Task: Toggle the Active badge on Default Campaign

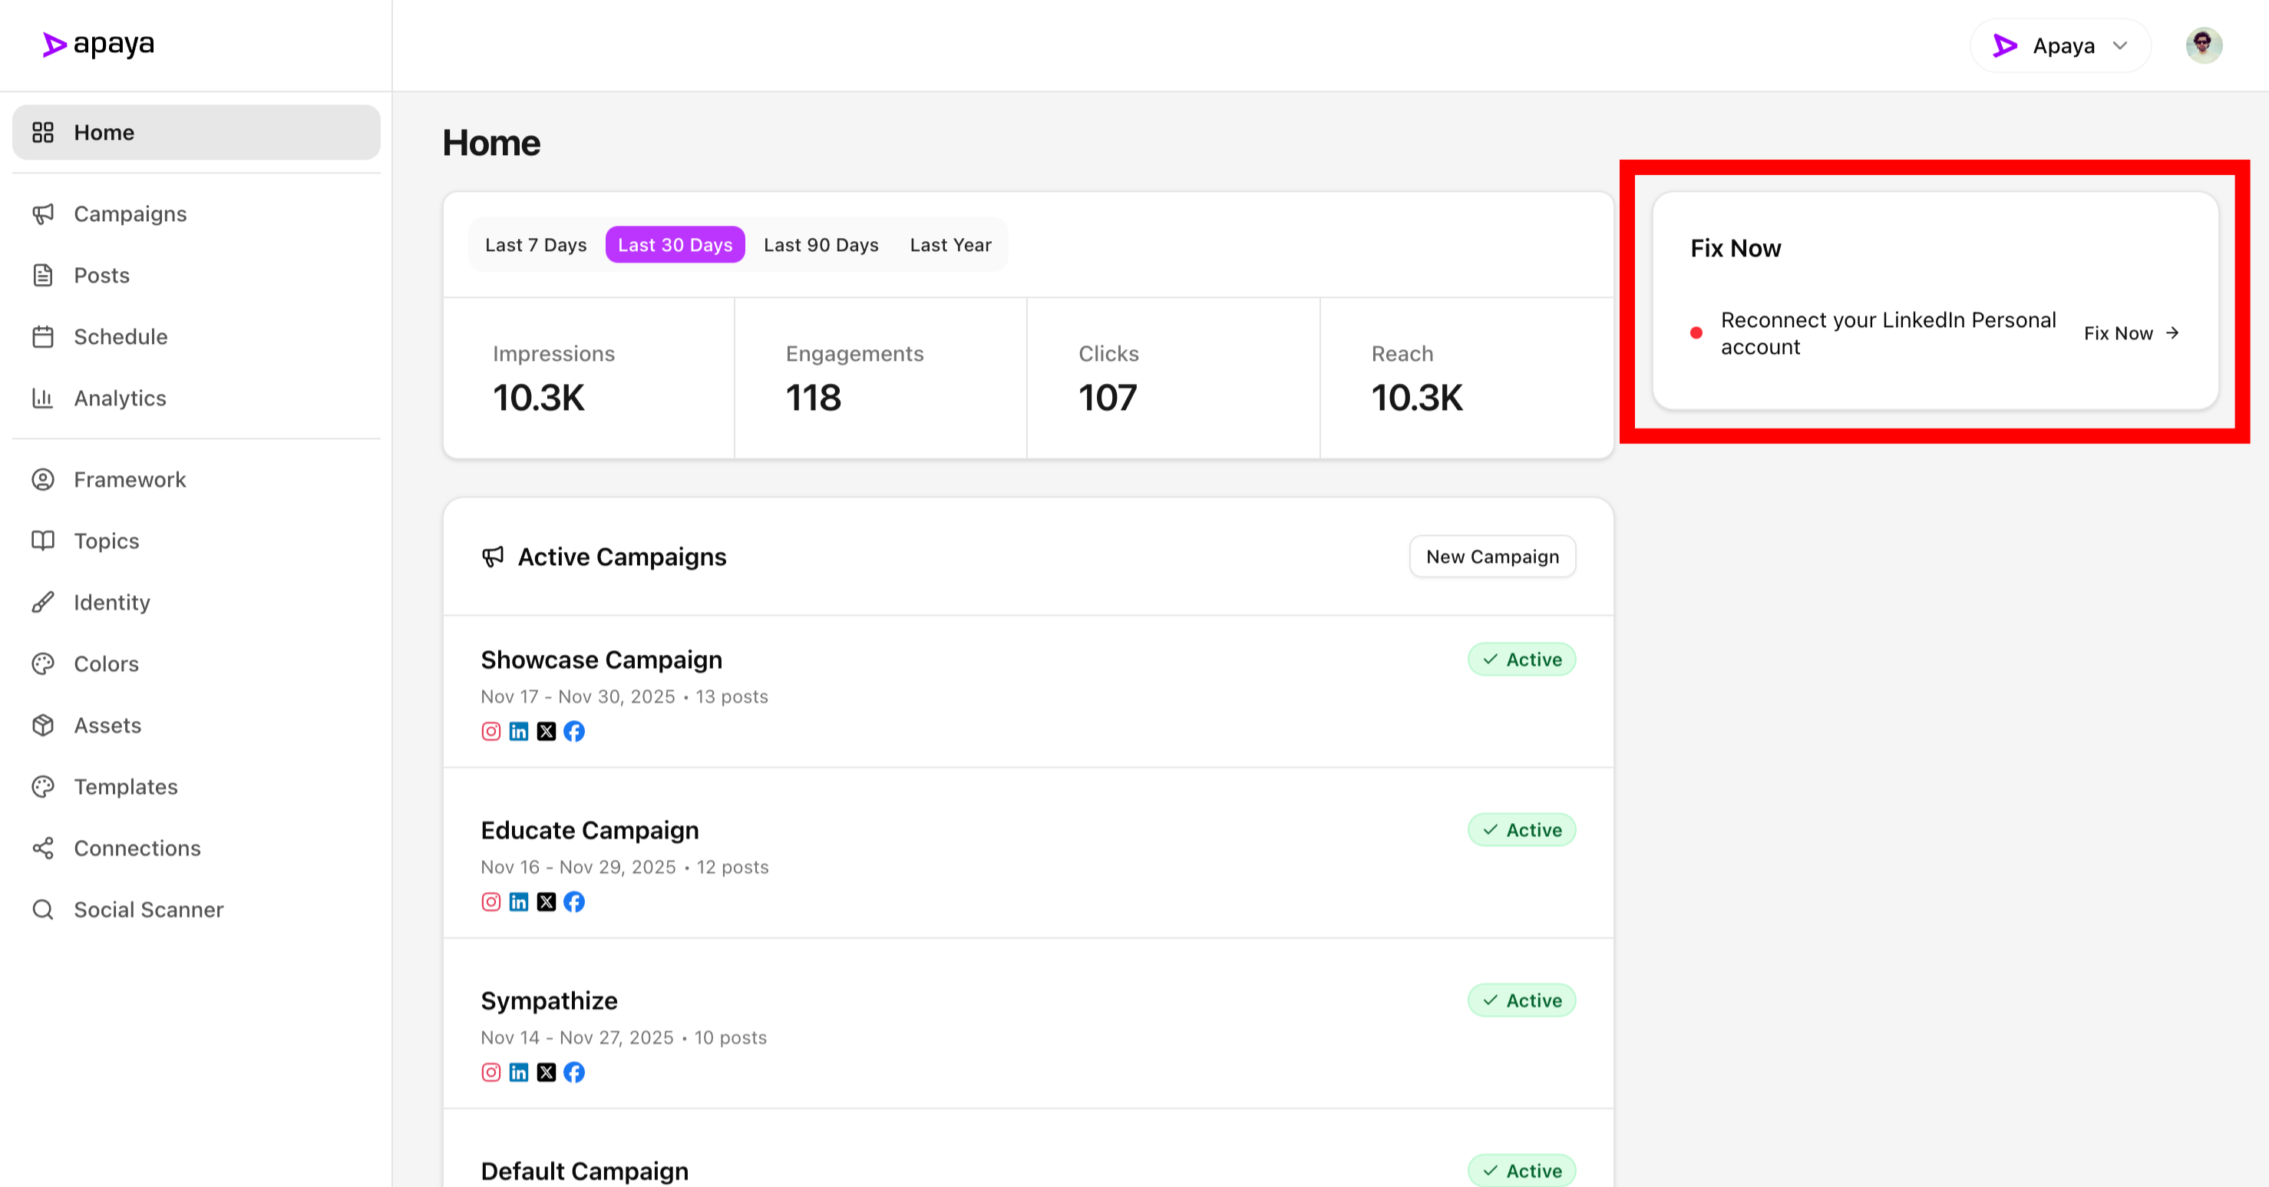Action: [1522, 1170]
